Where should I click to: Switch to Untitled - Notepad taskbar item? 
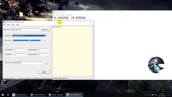click(x=56, y=95)
